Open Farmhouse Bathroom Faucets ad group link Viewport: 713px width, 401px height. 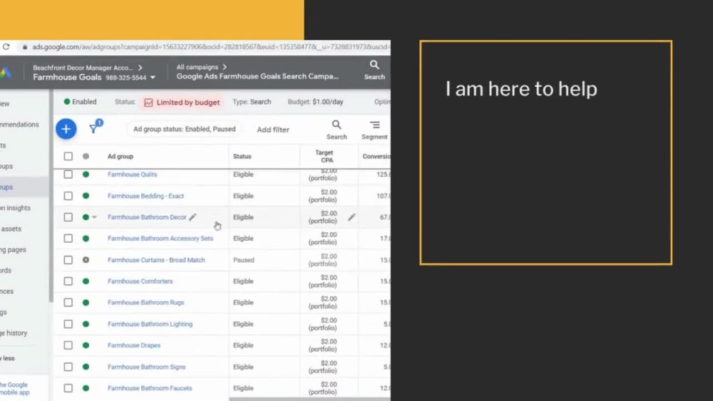point(150,388)
